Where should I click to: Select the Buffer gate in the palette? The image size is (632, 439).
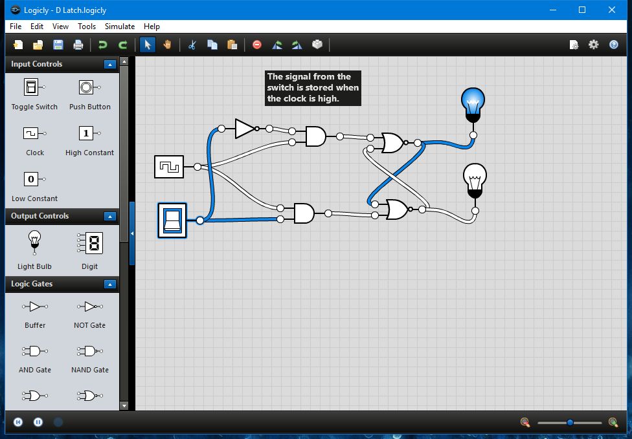click(35, 315)
